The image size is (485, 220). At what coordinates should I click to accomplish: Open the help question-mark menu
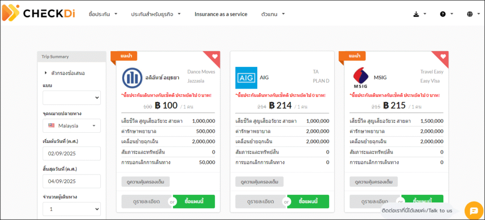[447, 14]
